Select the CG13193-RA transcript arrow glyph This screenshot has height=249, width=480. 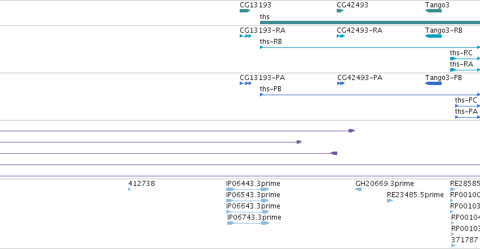tap(245, 36)
